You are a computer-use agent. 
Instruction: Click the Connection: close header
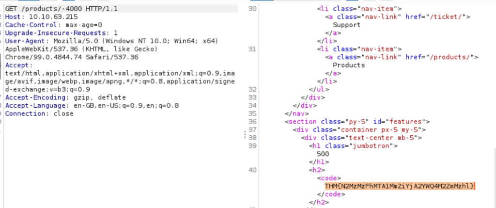39,113
